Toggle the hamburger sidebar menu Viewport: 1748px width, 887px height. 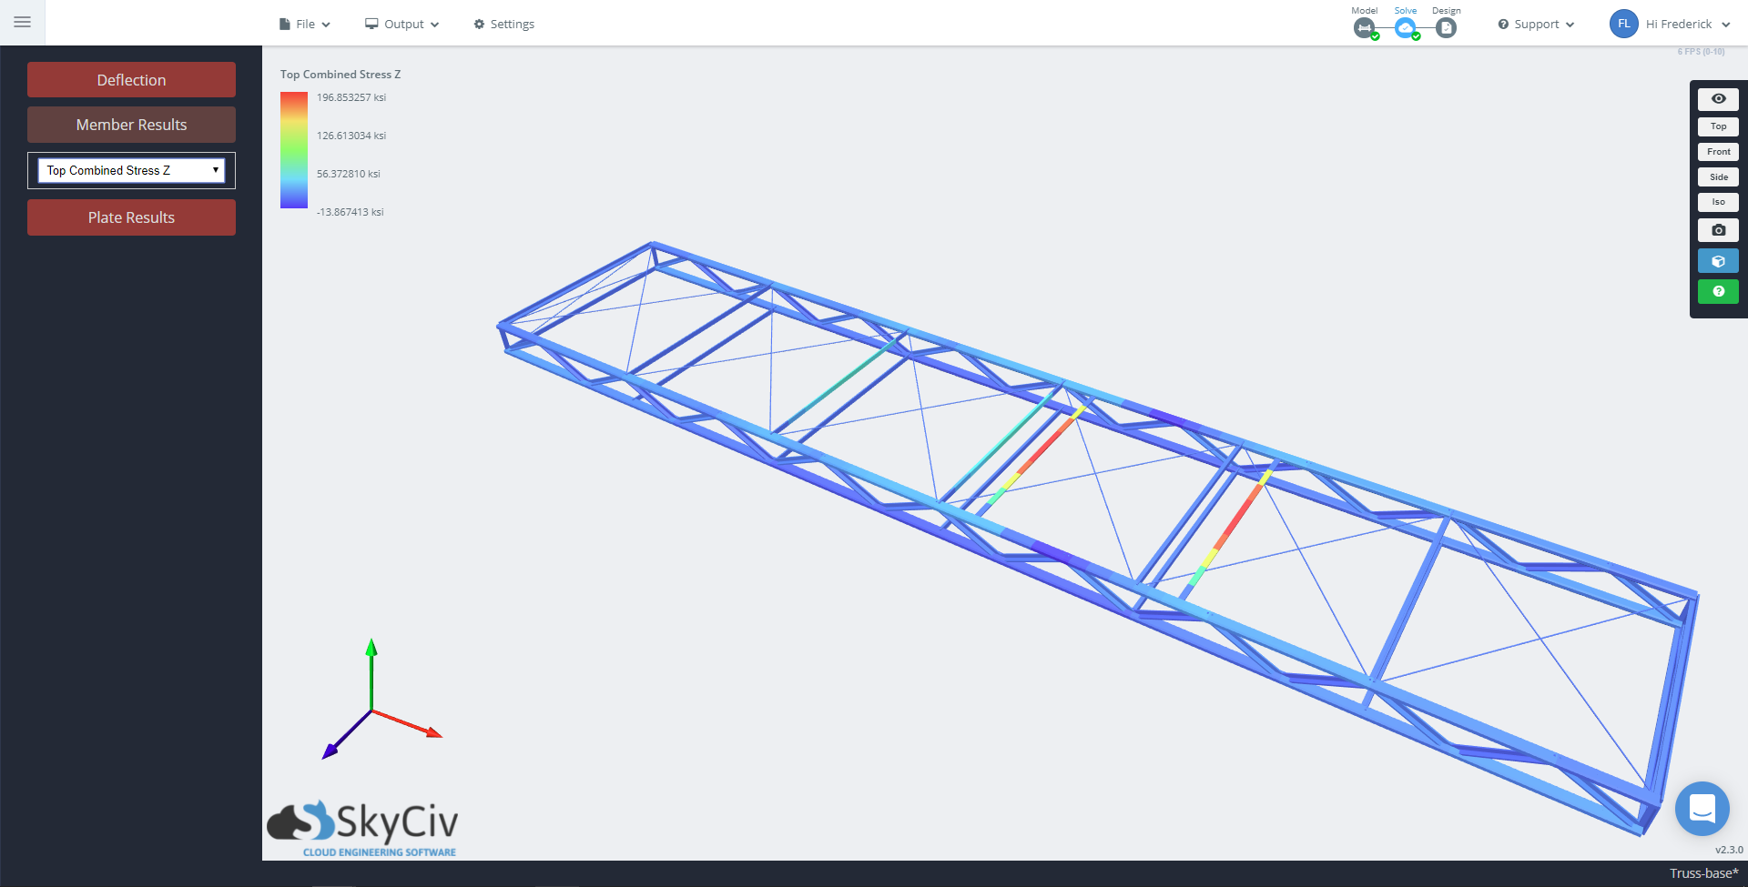(x=22, y=22)
